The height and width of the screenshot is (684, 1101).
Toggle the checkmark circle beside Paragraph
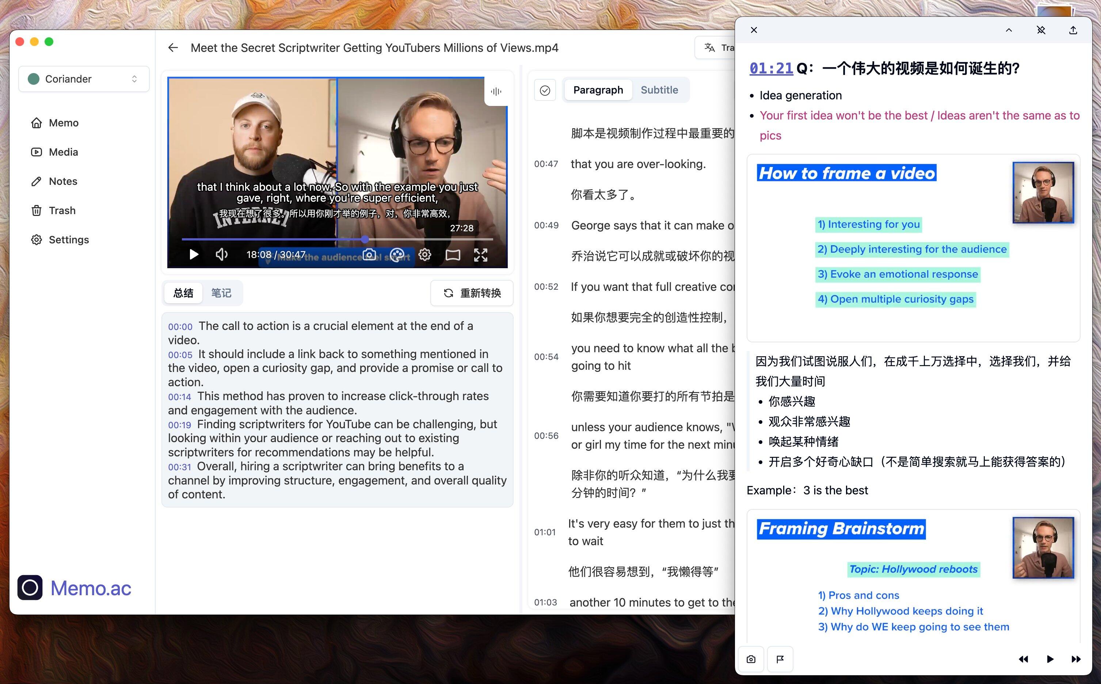pyautogui.click(x=545, y=91)
